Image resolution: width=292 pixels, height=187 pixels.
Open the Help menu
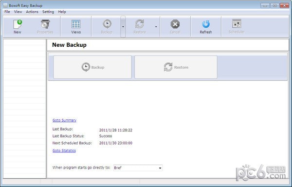click(x=62, y=12)
